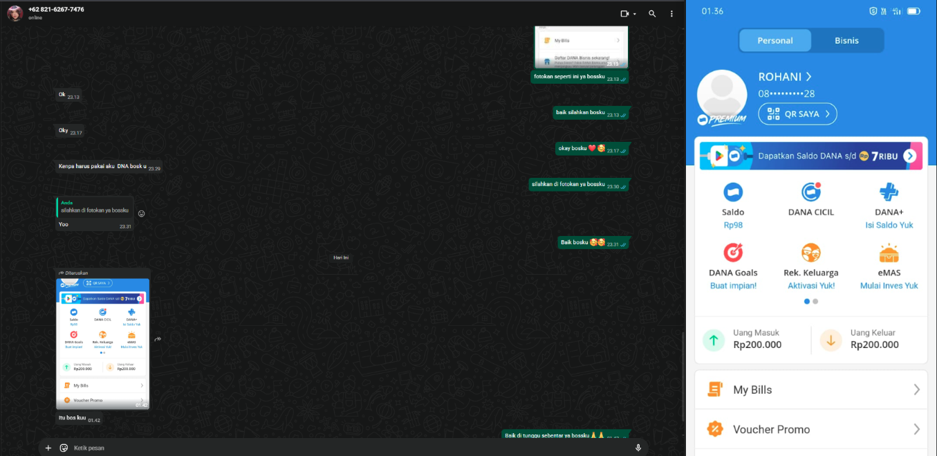The image size is (937, 456).
Task: Click the Uang Keluar Rp200.000 amount
Action: pos(875,345)
